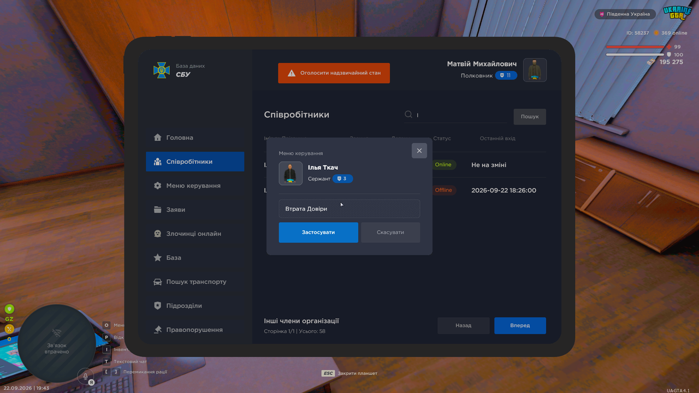Click Матвій Михайлович's profile avatar
Viewport: 699px width, 393px height.
click(x=535, y=70)
